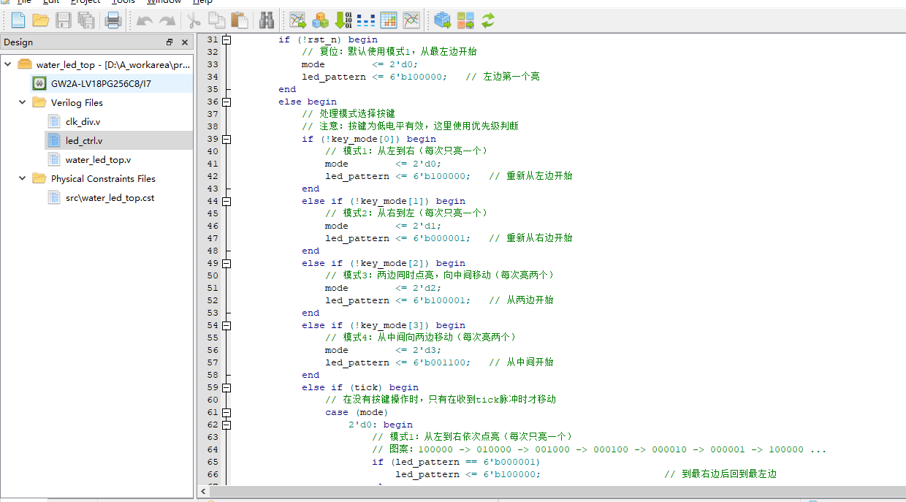The image size is (906, 502).
Task: Click 'led_pattern <= 6'b001100;' on line 57
Action: point(398,362)
